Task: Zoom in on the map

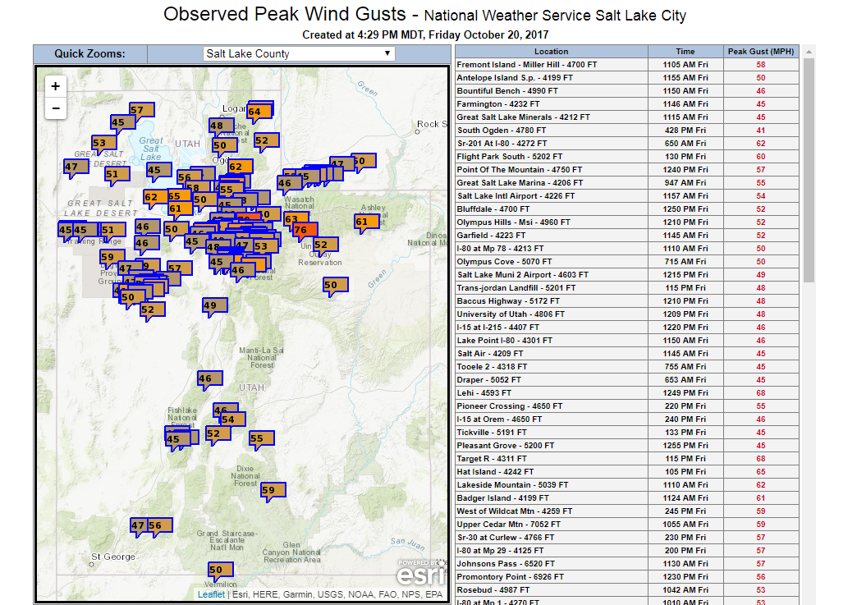Action: 55,86
